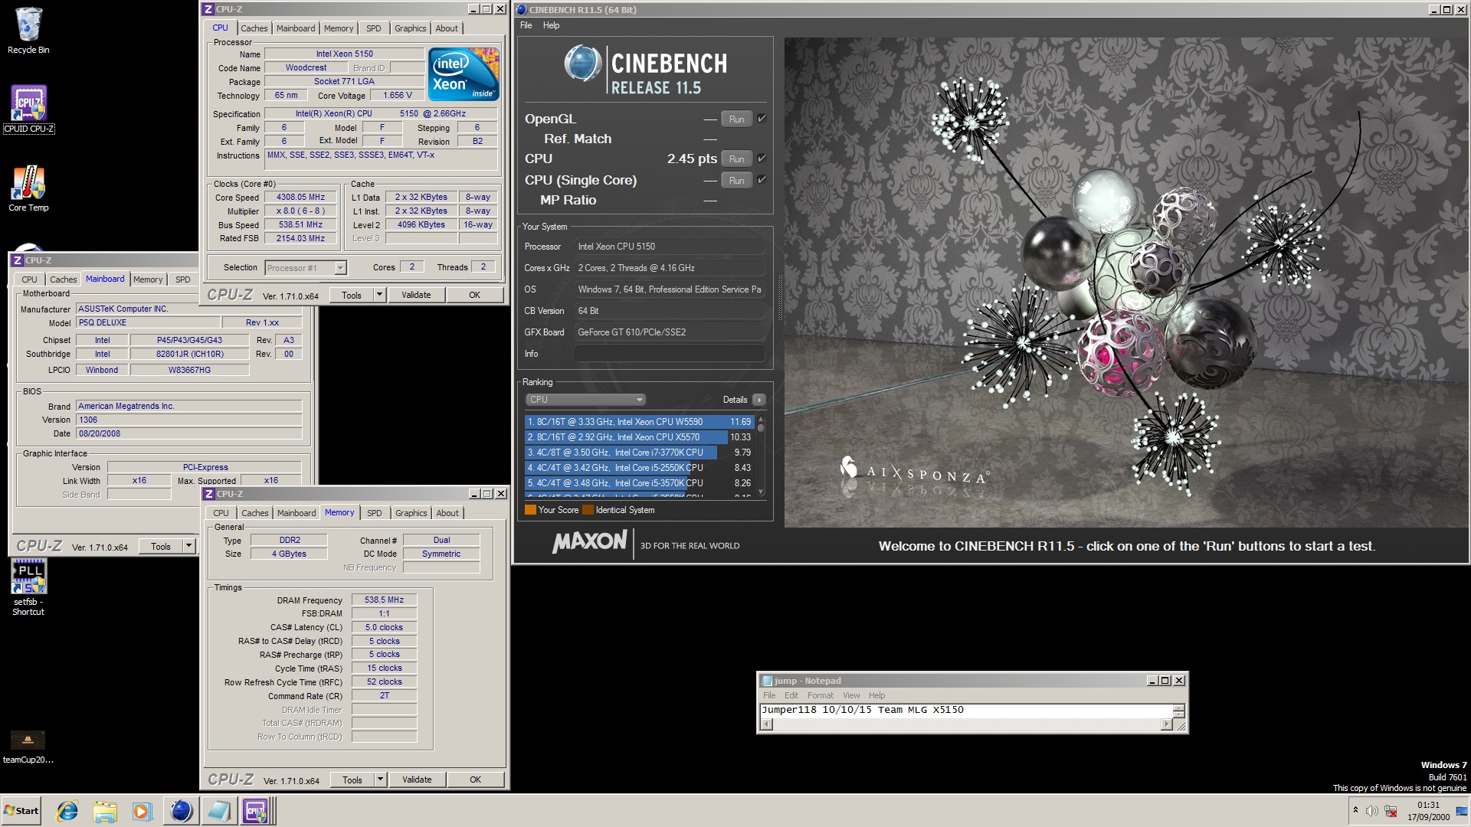Run the CPU (Single Core) benchmark
This screenshot has width=1471, height=827.
click(x=736, y=181)
